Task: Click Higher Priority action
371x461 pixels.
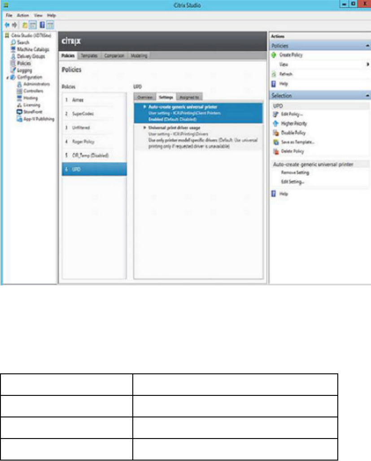Action: 294,124
